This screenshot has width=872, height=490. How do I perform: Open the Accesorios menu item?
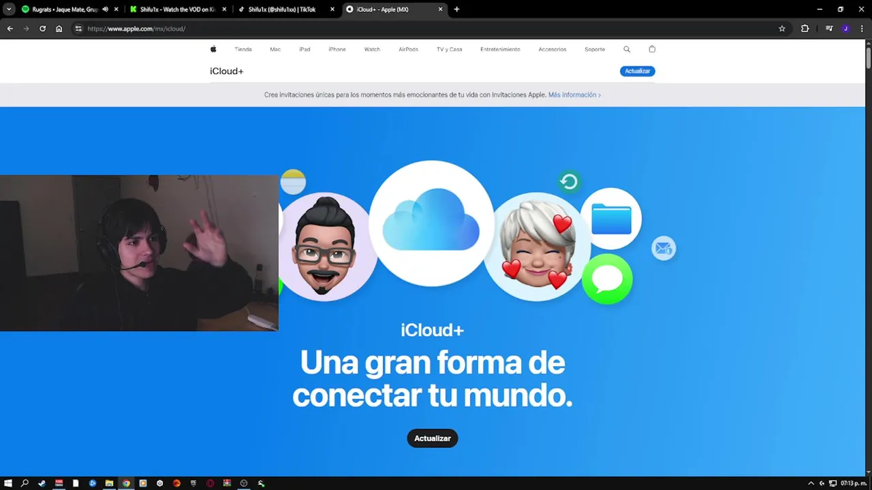552,50
